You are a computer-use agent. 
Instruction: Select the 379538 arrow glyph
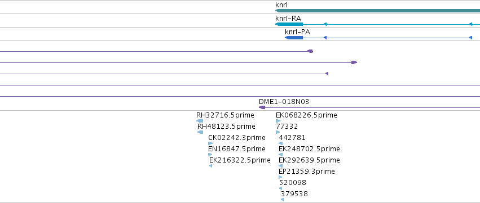(x=282, y=200)
